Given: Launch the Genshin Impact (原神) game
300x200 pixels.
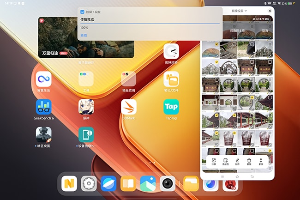Looking at the screenshot, I should point(86,107).
